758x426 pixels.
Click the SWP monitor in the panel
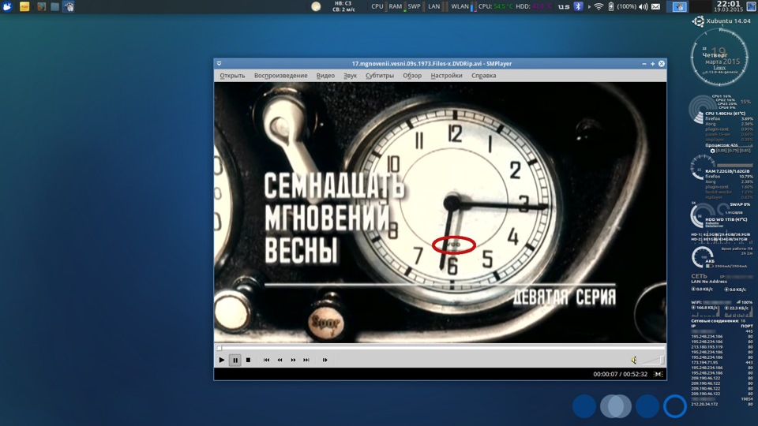[415, 6]
